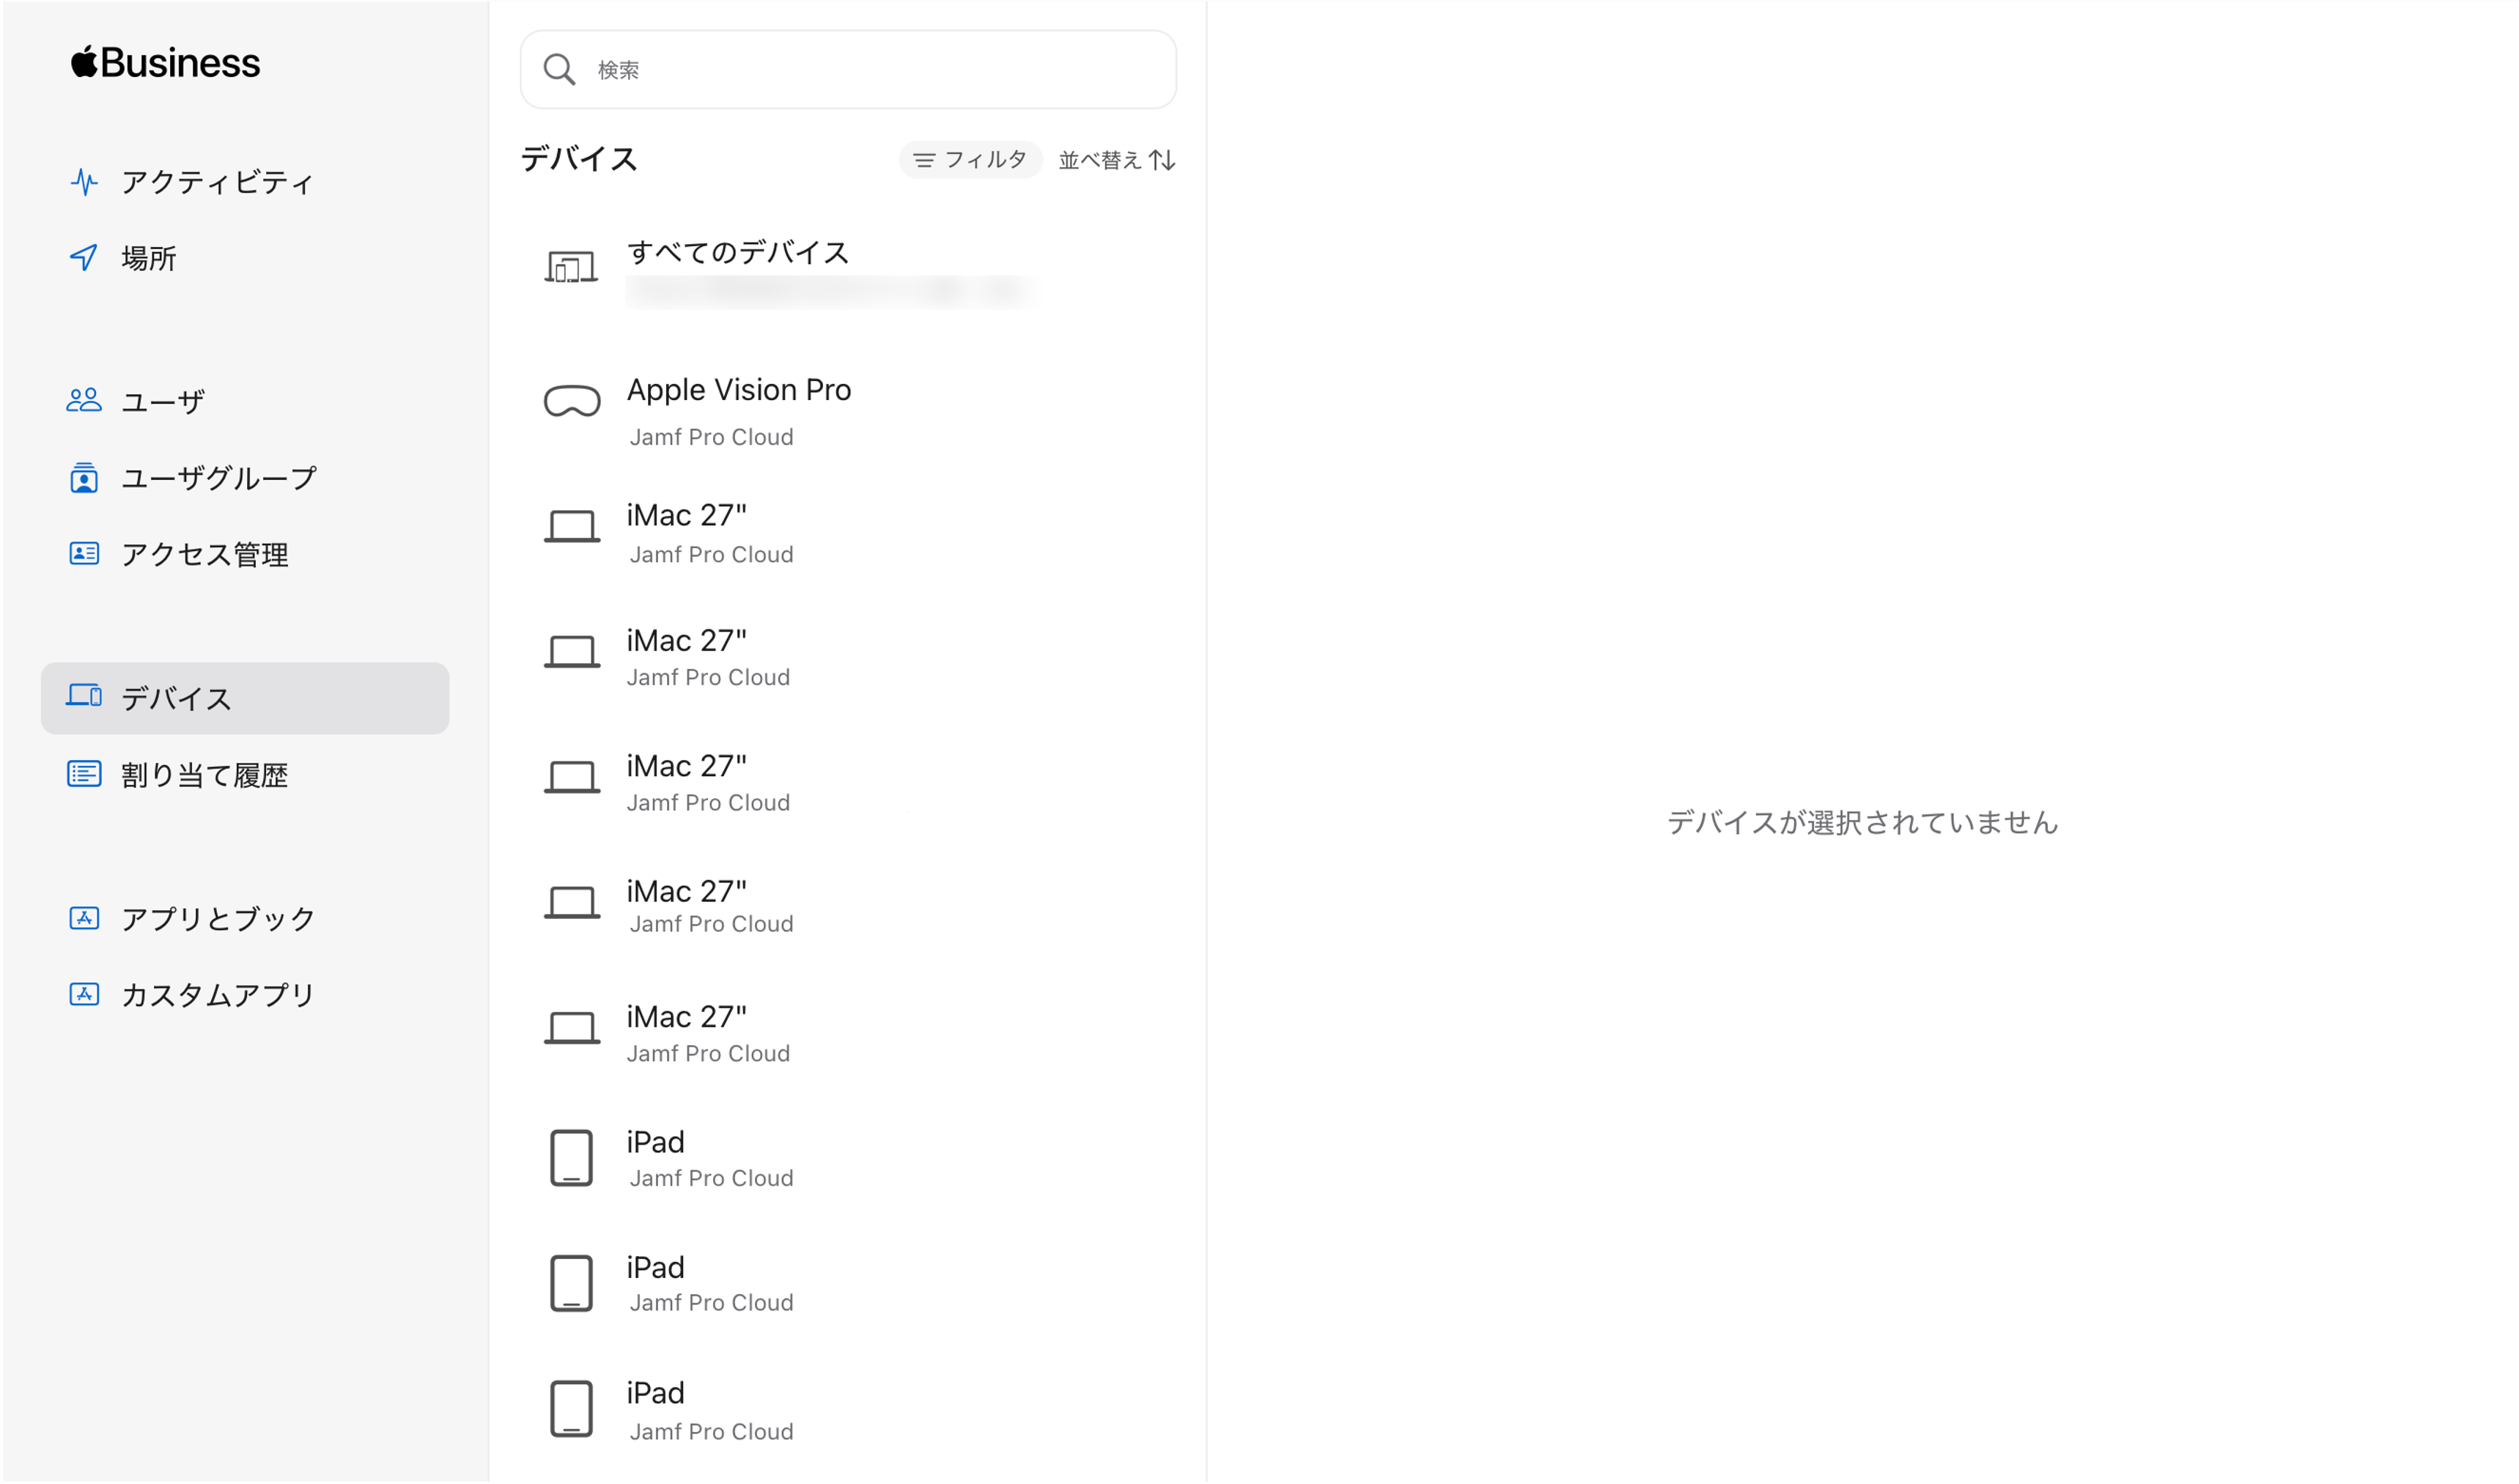Open the ユーザ page
2519x1484 pixels.
tap(245, 401)
